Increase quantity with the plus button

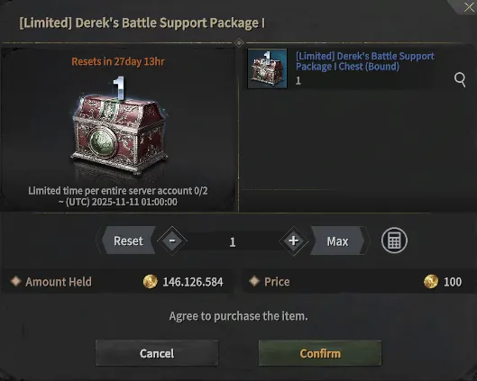[293, 240]
